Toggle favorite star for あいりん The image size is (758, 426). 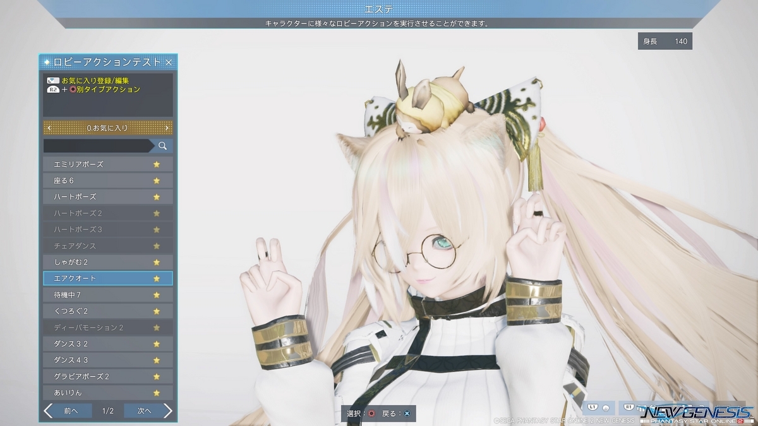click(x=157, y=393)
